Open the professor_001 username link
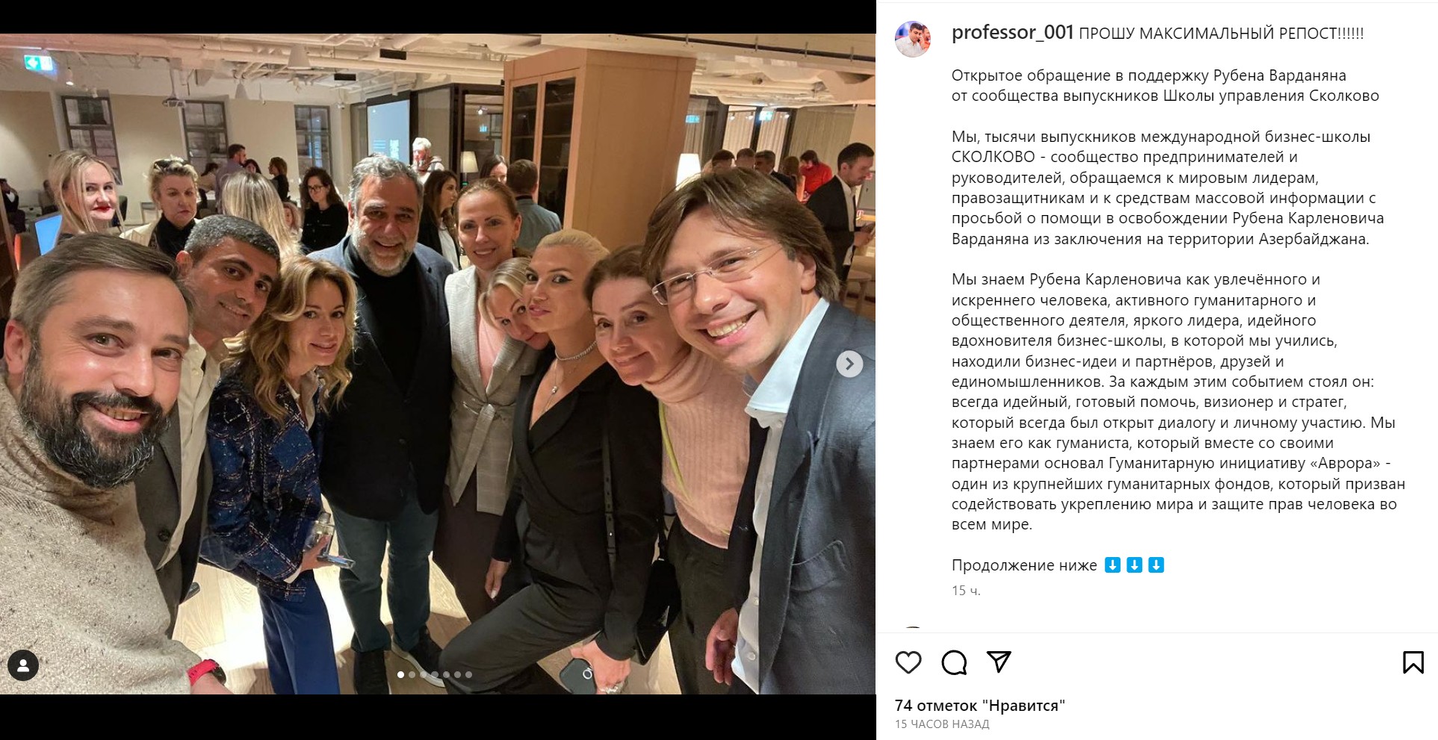This screenshot has height=740, width=1438. [1012, 33]
